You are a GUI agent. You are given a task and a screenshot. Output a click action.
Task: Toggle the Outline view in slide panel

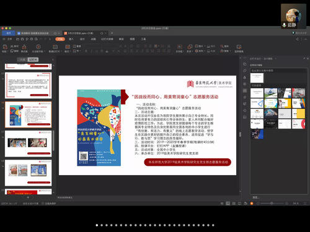(22, 59)
